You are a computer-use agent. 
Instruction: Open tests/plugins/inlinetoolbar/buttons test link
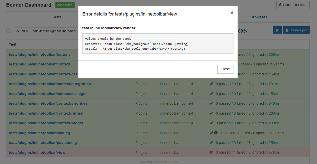tap(40, 54)
